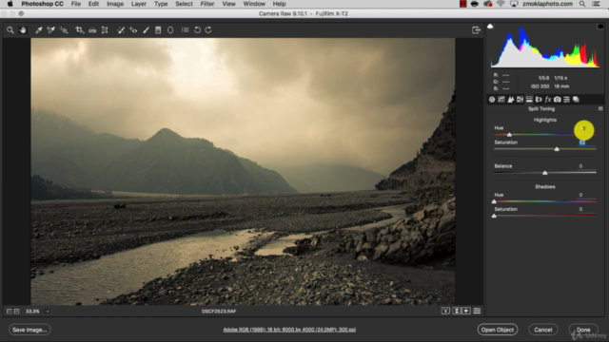Image resolution: width=609 pixels, height=342 pixels.
Task: Select the Color Sampler tool
Action: tap(50, 29)
